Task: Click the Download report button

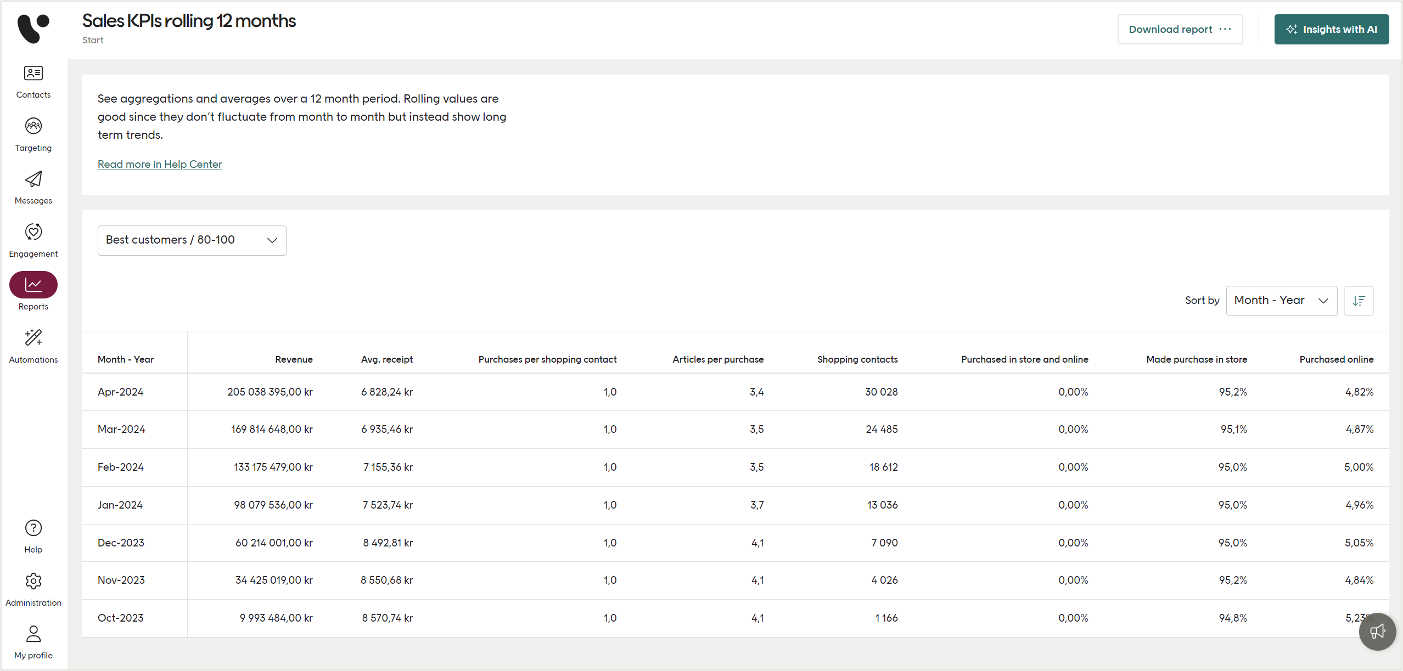Action: point(1172,29)
